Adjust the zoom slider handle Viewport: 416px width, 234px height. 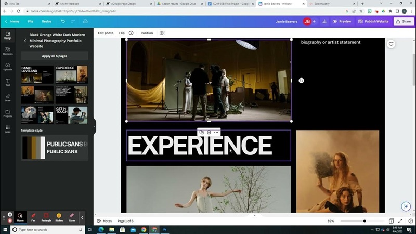(x=365, y=220)
